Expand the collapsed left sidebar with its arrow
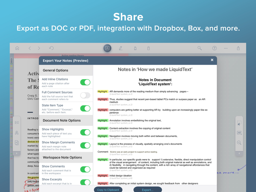The height and width of the screenshot is (192, 256). (x=17, y=153)
